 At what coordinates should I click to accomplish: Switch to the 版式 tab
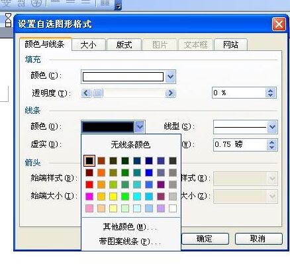[124, 45]
